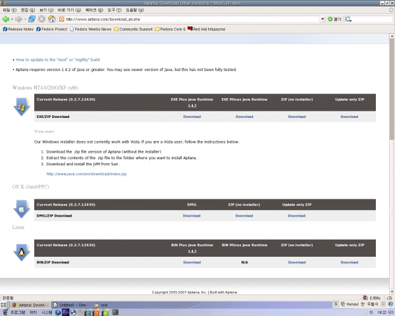Download OS X ZIP (no installer)
This screenshot has height=316, width=395.
[244, 216]
